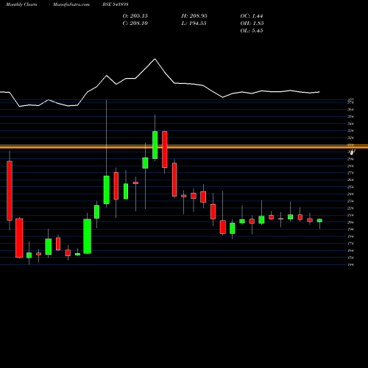The width and height of the screenshot is (368, 368).
Task: Click the tall green candle at the price peak
Action: pos(155,145)
